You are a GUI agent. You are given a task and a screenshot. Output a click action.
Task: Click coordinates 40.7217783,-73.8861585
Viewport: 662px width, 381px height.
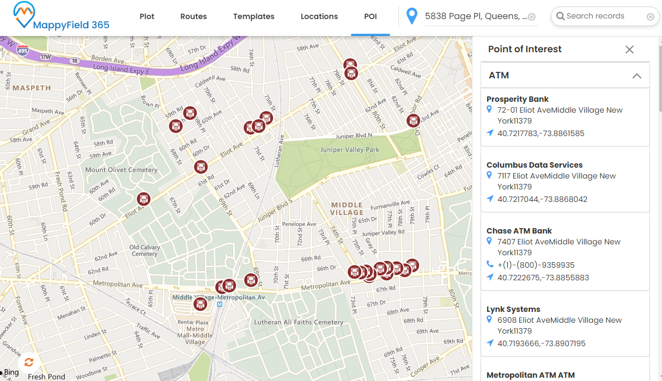(541, 133)
